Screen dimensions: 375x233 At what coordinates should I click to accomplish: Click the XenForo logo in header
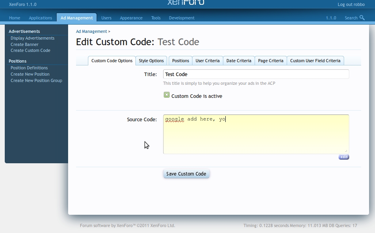point(186,2)
